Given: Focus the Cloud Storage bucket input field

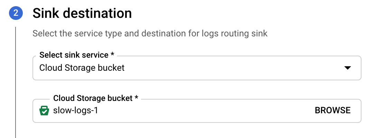Looking at the screenshot, I should coord(197,111).
